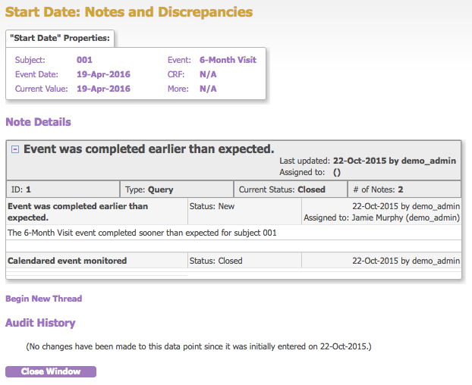The width and height of the screenshot is (472, 385).
Task: Click the Note Details heading
Action: click(38, 122)
